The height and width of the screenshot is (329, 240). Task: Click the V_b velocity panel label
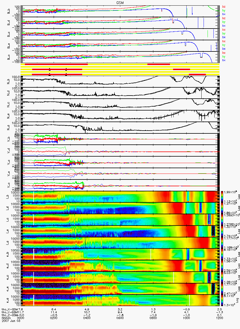9,139
